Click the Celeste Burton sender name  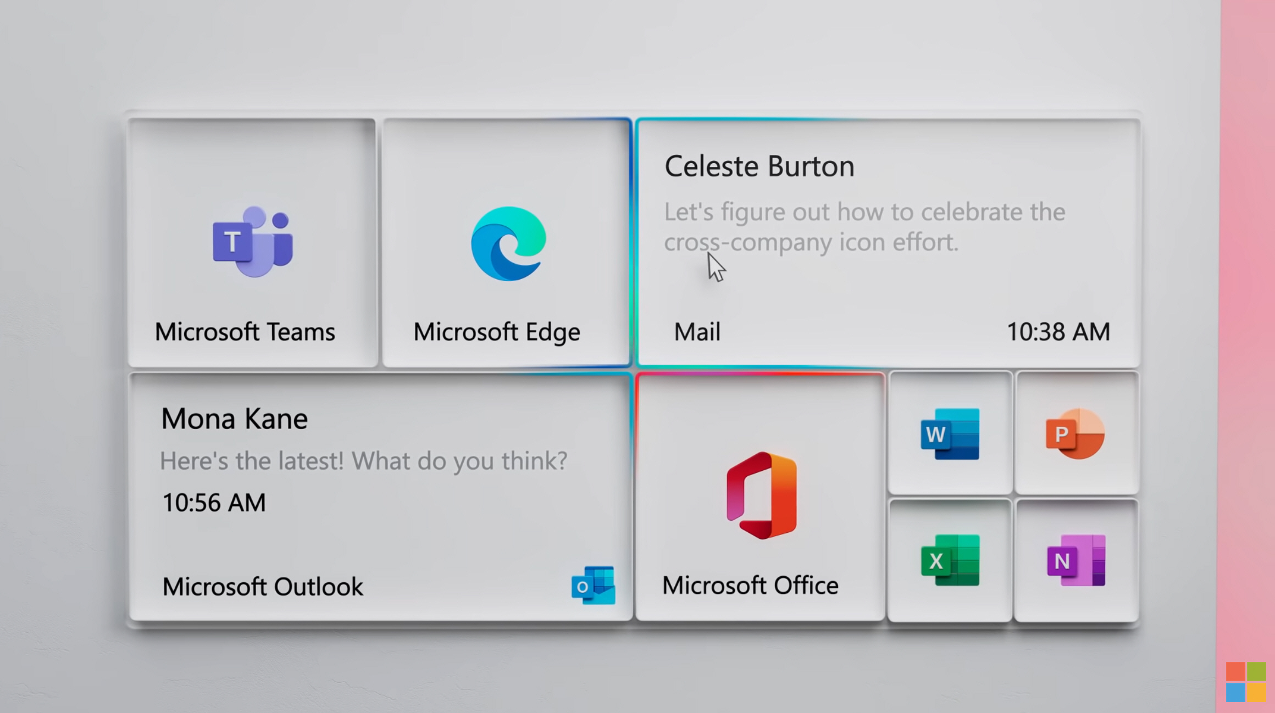760,166
